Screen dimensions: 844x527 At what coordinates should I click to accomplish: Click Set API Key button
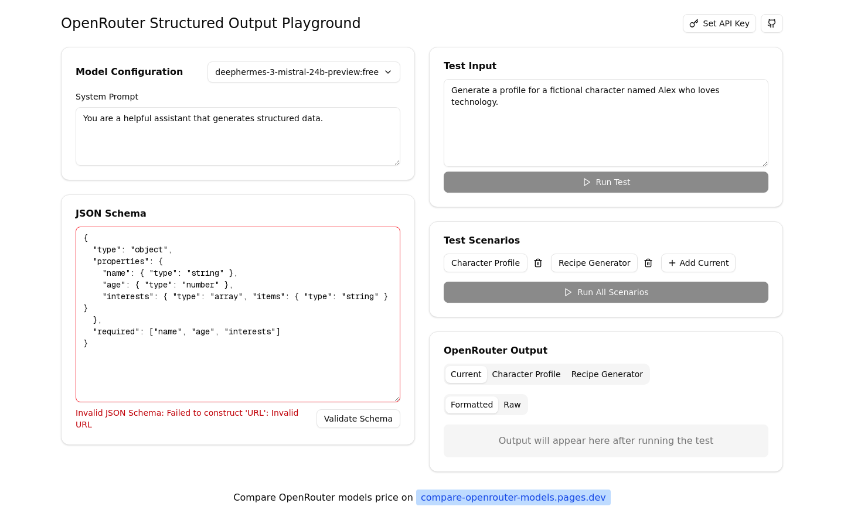(719, 23)
